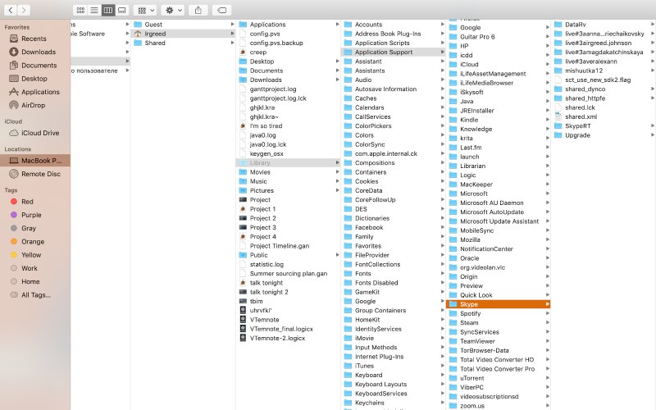This screenshot has height=410, width=656.
Task: Select the Project 2 file icon
Action: [243, 218]
